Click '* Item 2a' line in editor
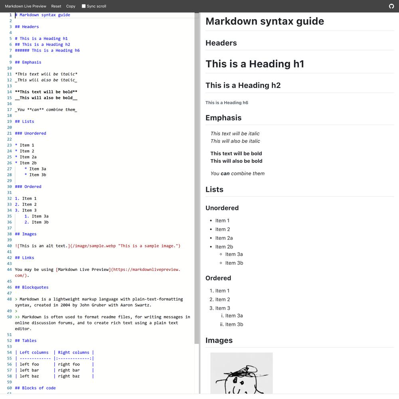Viewport: 399px width, 399px height. point(26,157)
